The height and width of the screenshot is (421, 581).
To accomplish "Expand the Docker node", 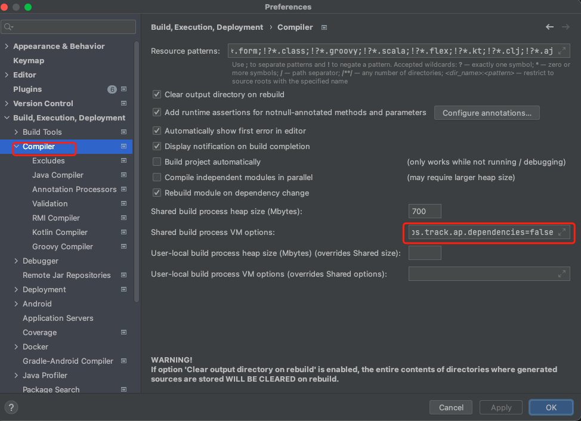I will 16,347.
